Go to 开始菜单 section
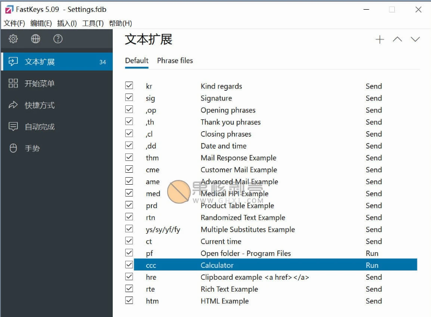The width and height of the screenshot is (431, 317). coord(57,83)
